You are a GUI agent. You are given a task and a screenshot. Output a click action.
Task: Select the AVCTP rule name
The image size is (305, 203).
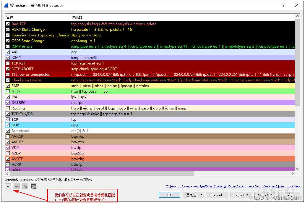17,142
